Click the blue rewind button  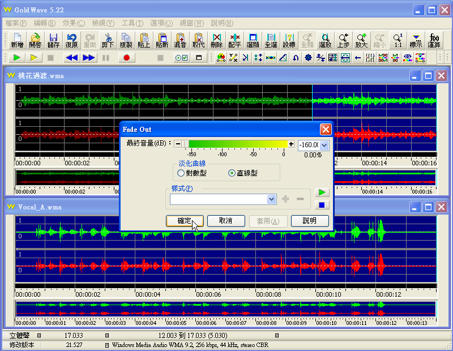click(x=72, y=58)
